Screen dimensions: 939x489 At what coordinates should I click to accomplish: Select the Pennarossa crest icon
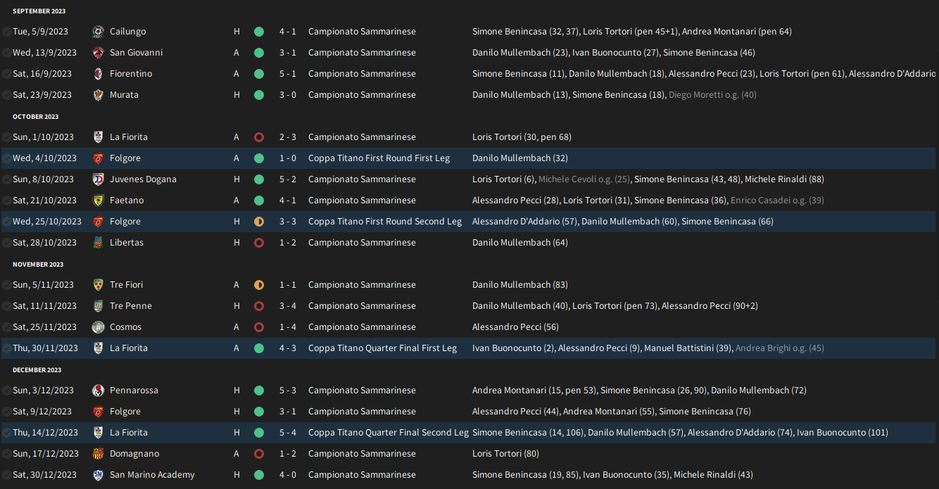pyautogui.click(x=99, y=390)
